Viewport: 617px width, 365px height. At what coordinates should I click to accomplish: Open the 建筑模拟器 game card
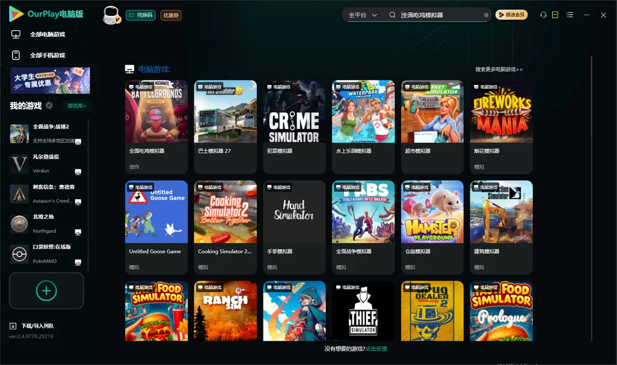click(x=501, y=228)
